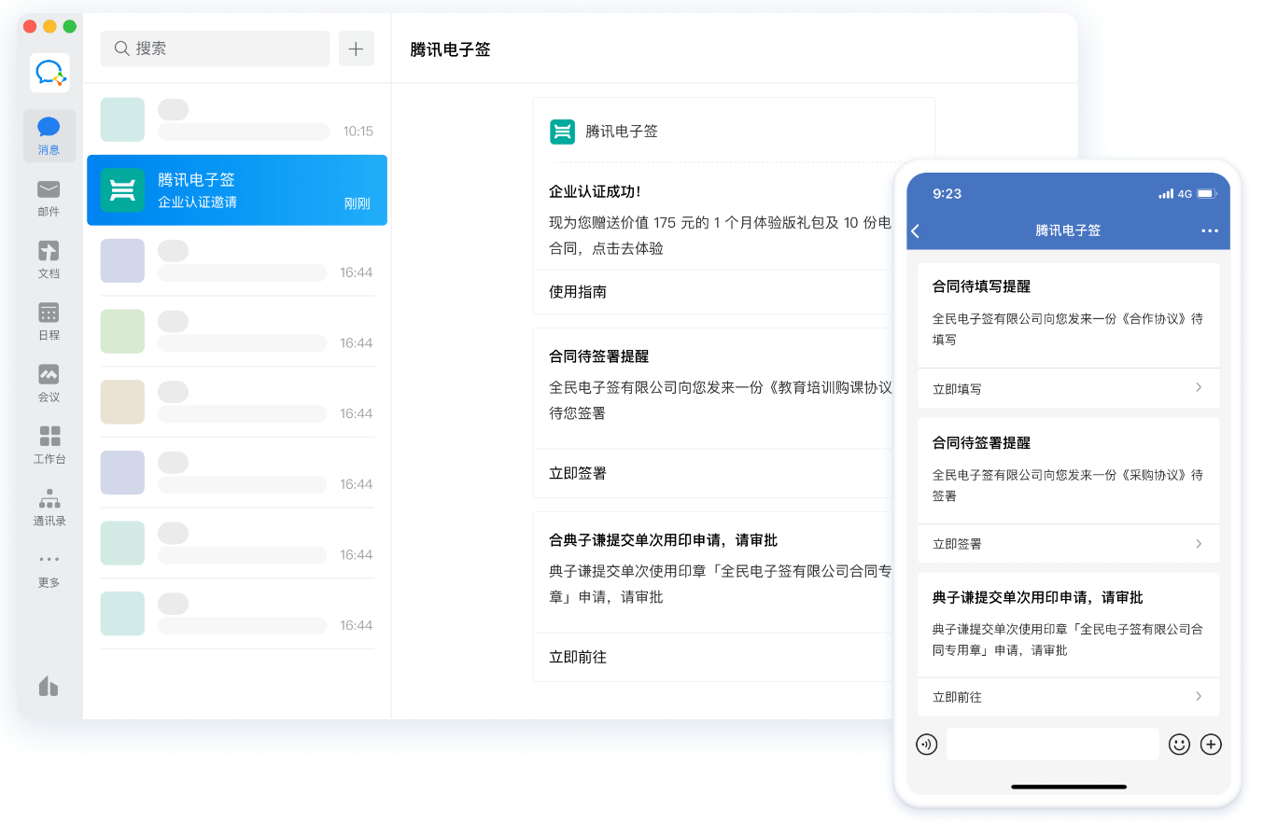Click the 合典子谦提交单次用印申请 heading
Image resolution: width=1263 pixels, height=836 pixels.
pyautogui.click(x=663, y=540)
